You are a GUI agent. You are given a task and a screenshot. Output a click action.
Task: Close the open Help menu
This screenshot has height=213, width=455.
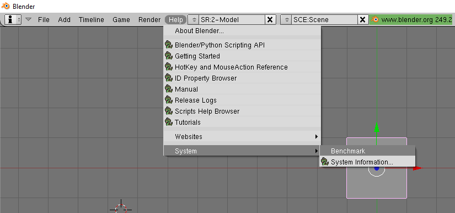click(176, 20)
